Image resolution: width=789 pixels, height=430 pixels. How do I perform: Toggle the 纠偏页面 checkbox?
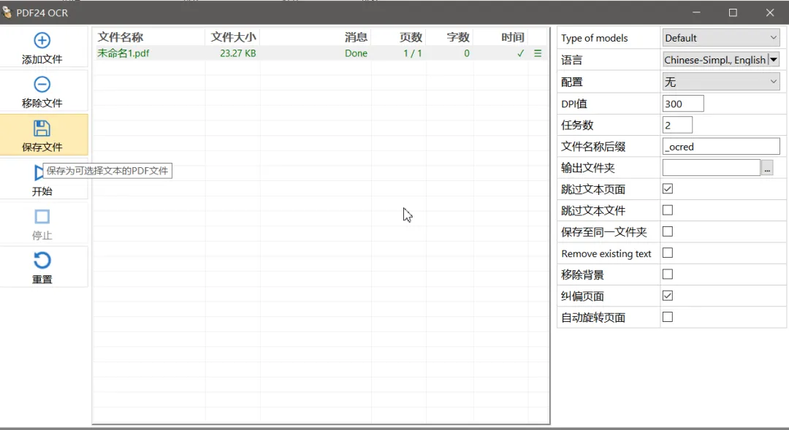coord(668,296)
